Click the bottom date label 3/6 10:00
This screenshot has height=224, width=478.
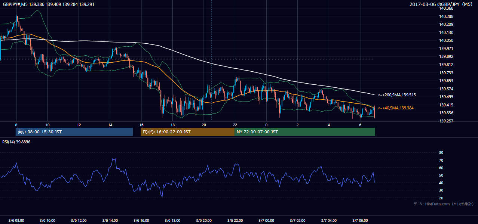[48, 220]
